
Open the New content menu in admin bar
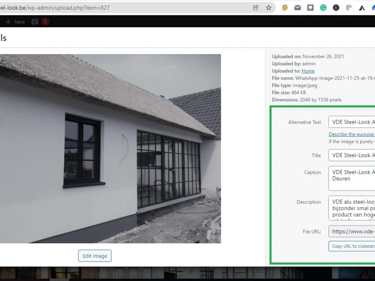point(15,22)
